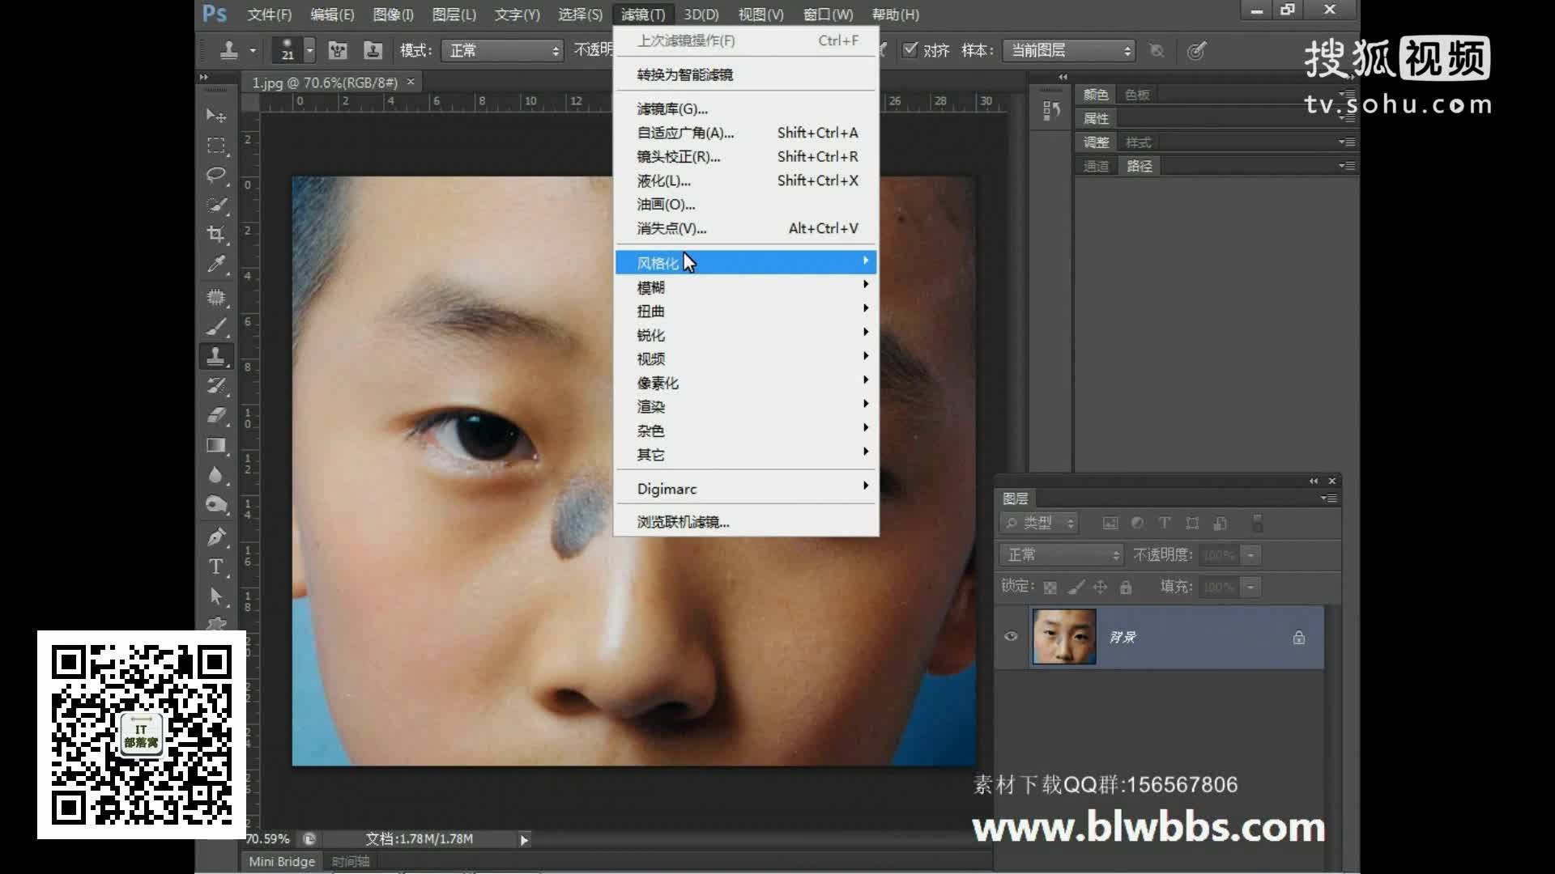This screenshot has width=1555, height=874.
Task: Open the Stylize filter submenu
Action: tap(746, 263)
